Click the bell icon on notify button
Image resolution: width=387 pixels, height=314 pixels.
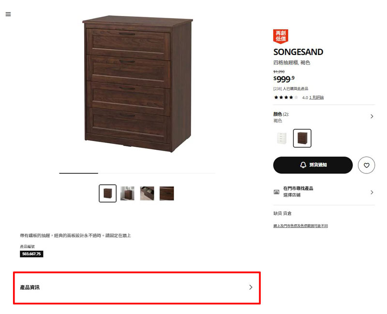click(x=303, y=165)
